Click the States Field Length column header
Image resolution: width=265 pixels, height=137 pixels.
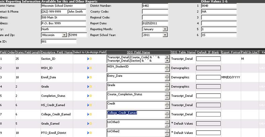tap(28, 52)
